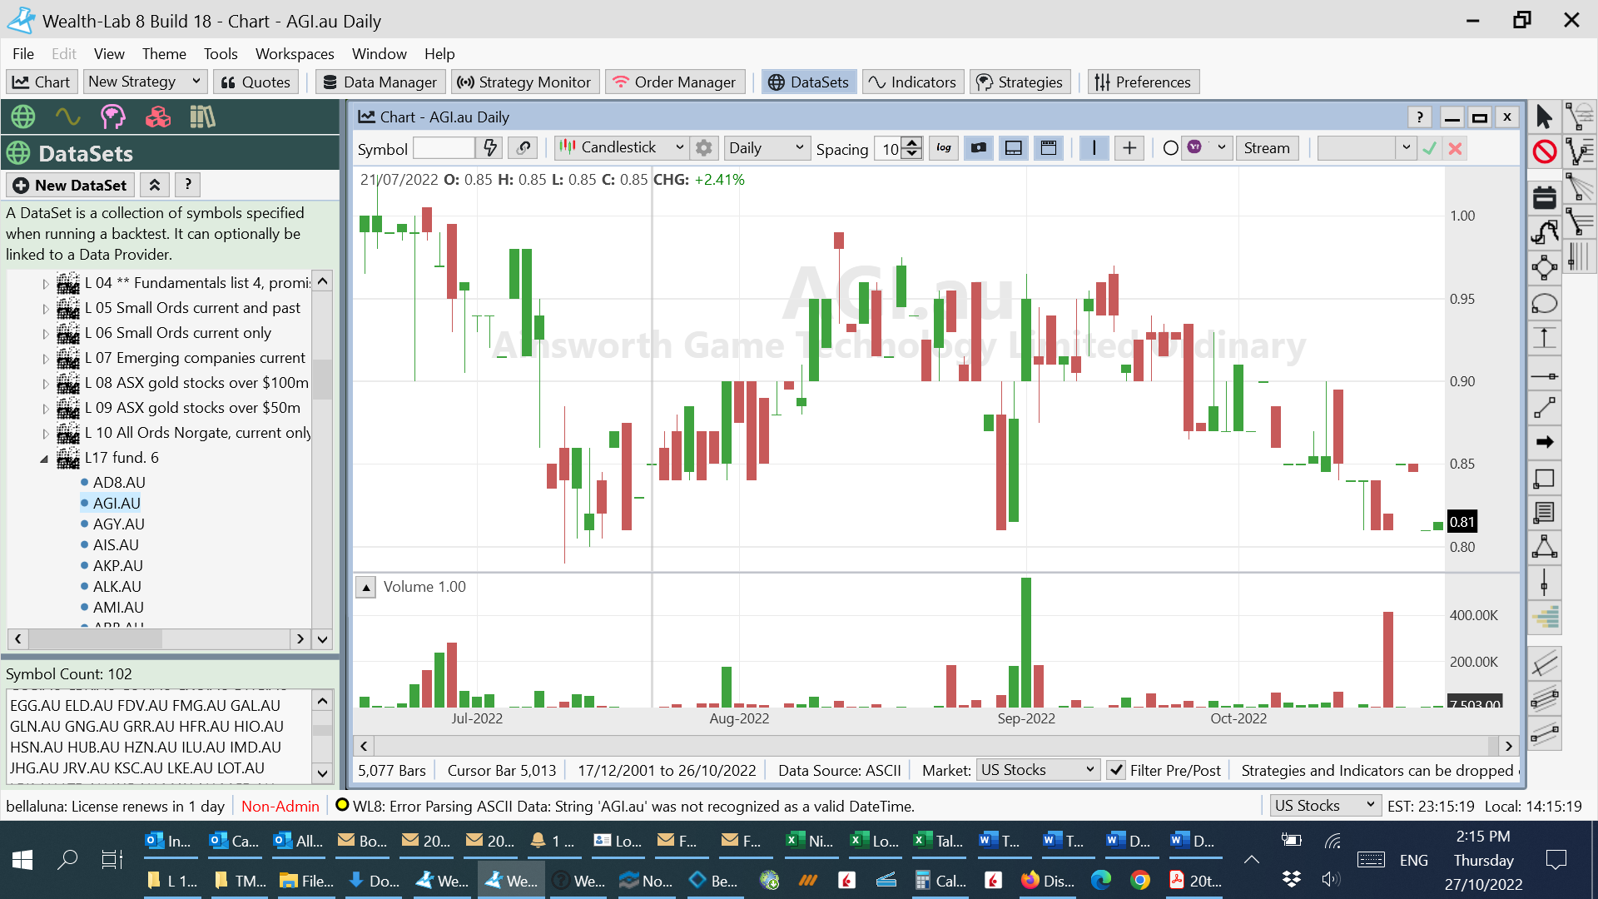Open the Daily scale dropdown

(767, 148)
